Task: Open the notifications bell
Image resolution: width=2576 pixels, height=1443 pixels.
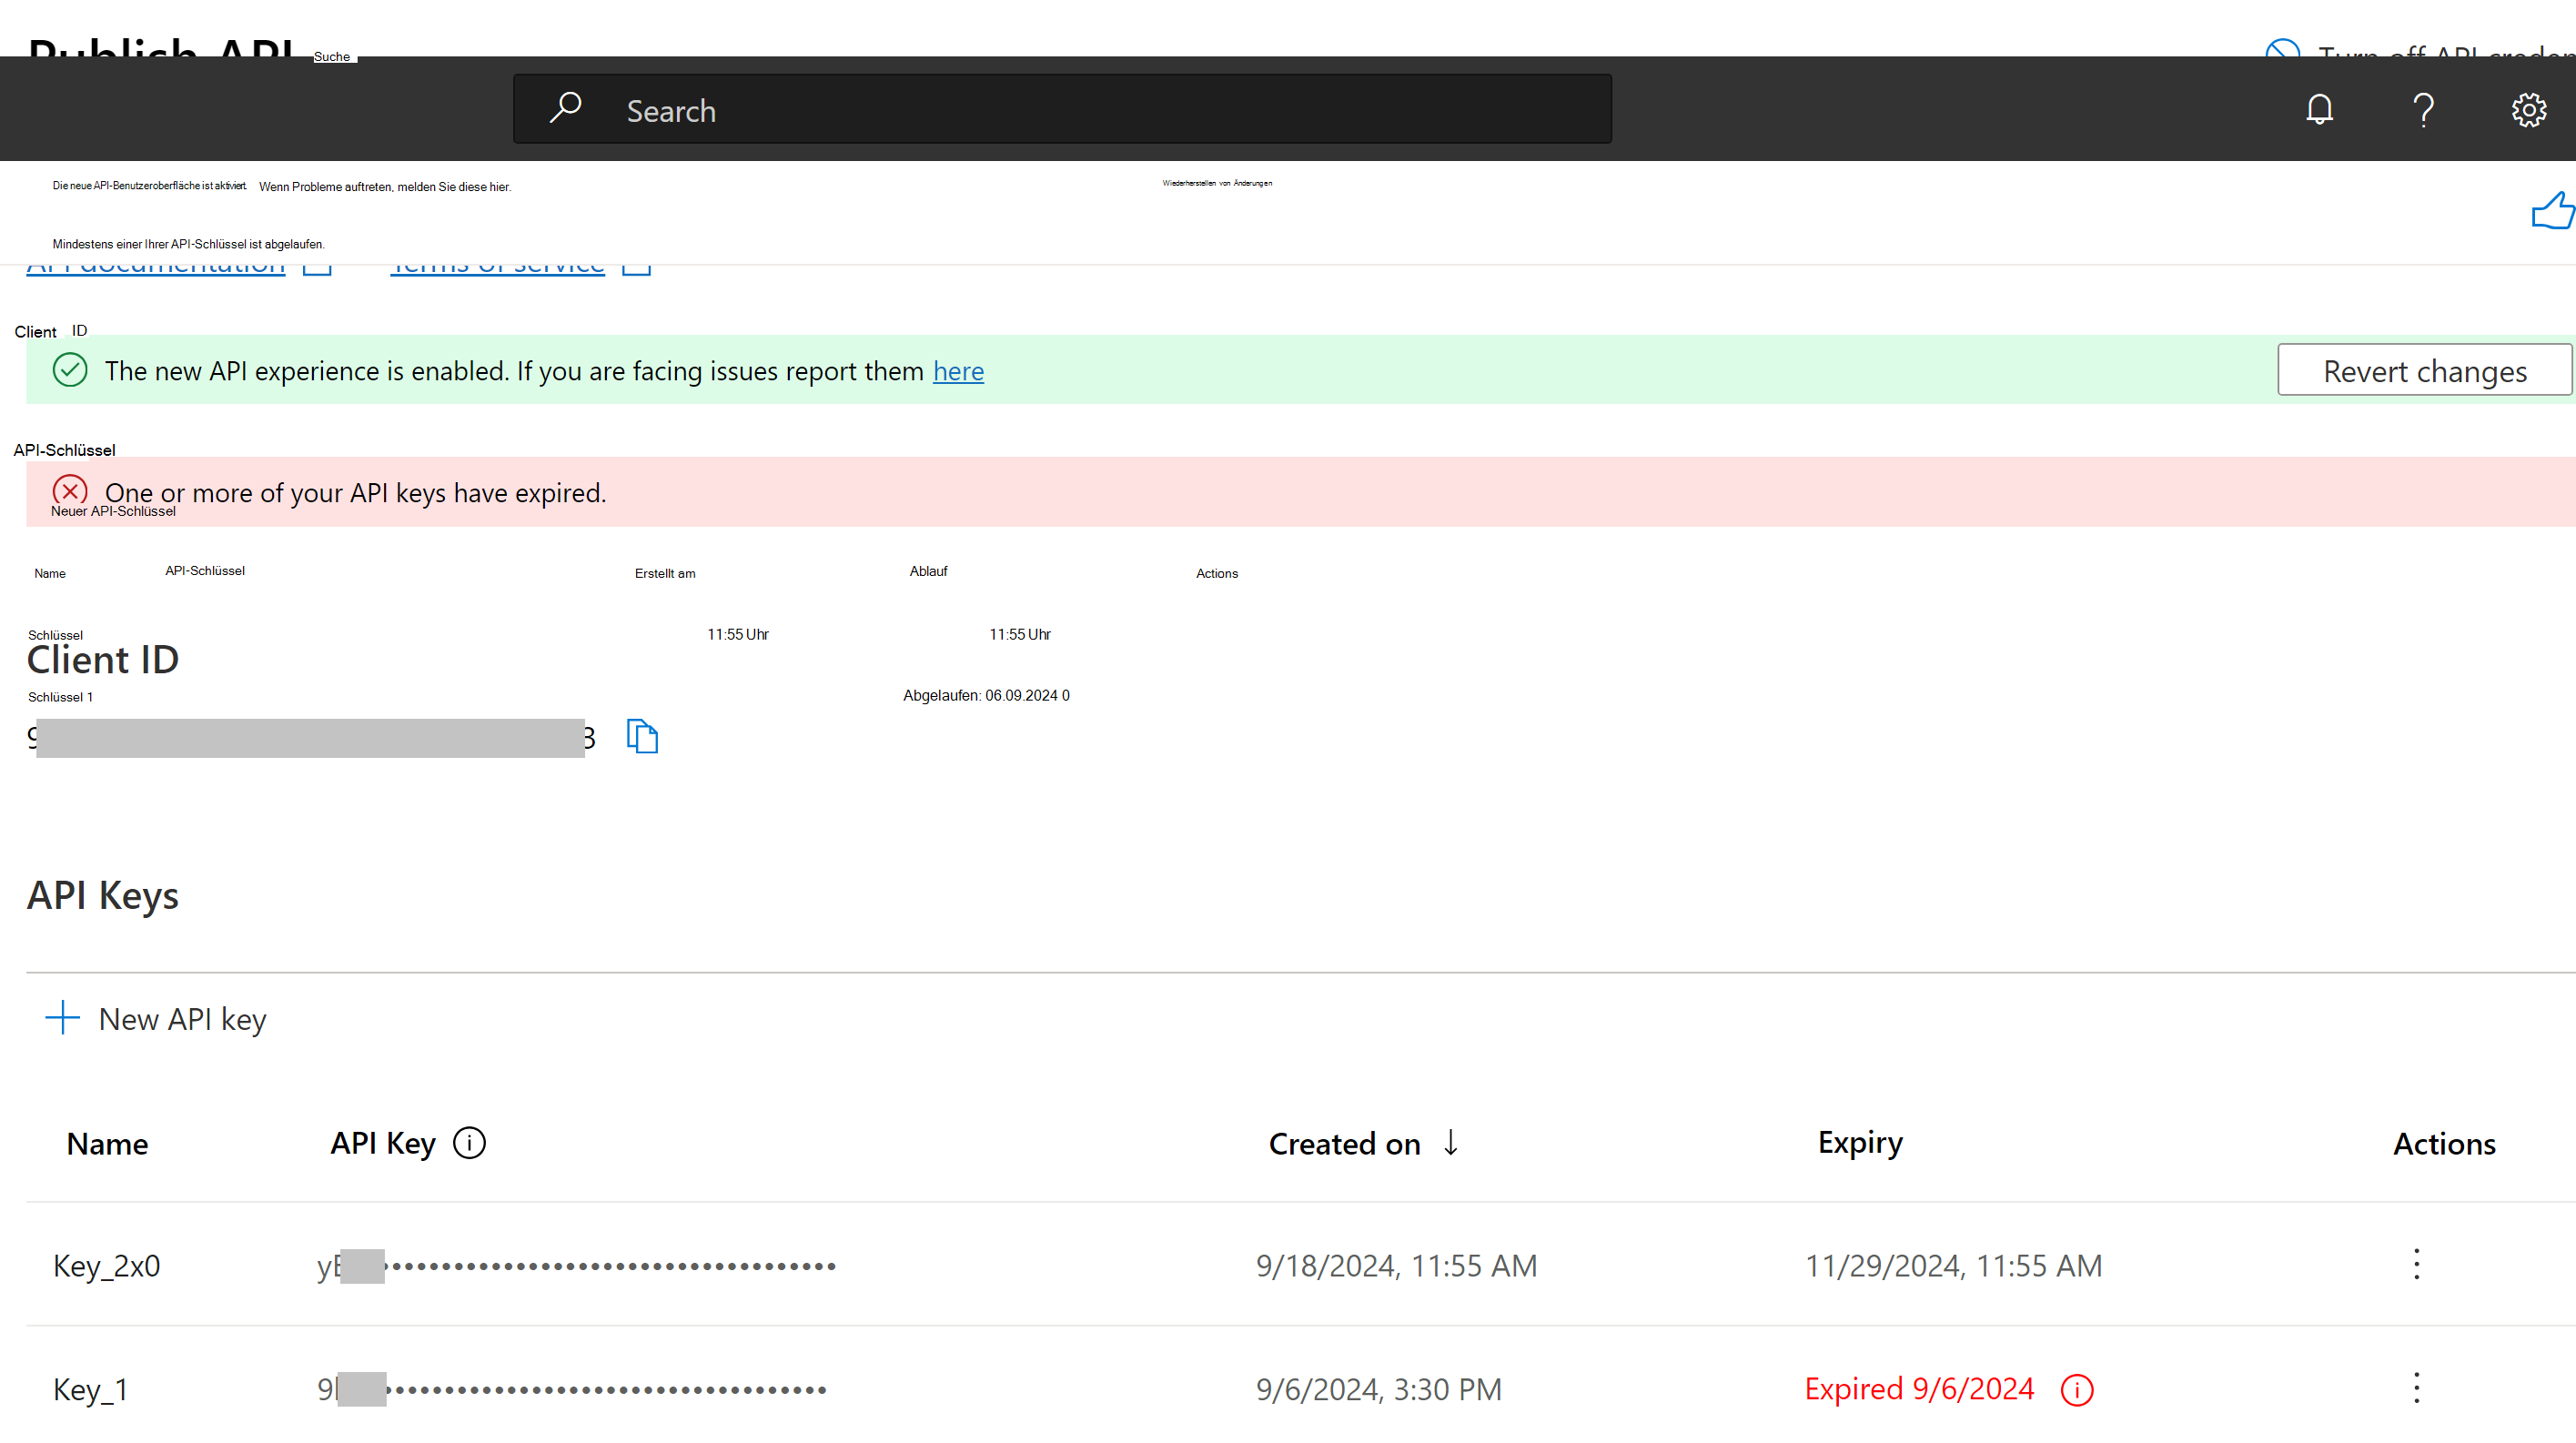Action: click(2320, 109)
